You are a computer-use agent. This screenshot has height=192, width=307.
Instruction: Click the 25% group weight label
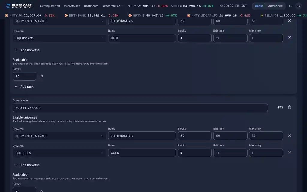click(280, 107)
